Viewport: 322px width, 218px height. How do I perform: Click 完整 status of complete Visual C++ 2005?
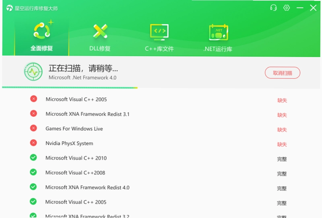tap(282, 203)
